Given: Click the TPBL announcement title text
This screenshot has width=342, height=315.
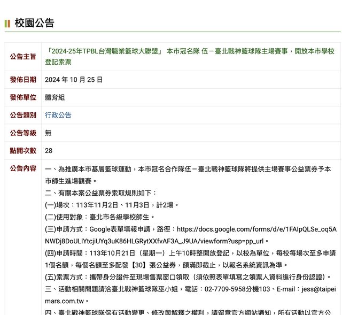Looking at the screenshot, I should pyautogui.click(x=190, y=56).
